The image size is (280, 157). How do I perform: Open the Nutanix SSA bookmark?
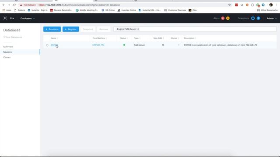(x=150, y=10)
